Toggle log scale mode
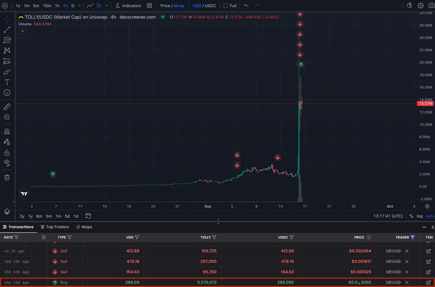The height and width of the screenshot is (287, 435). pyautogui.click(x=419, y=216)
